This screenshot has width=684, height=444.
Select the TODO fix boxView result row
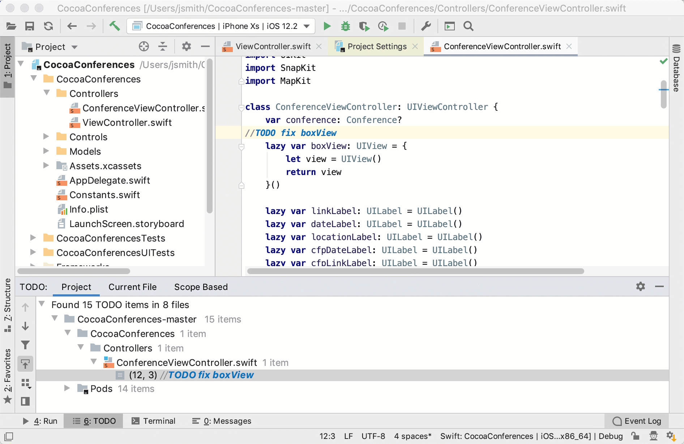pyautogui.click(x=352, y=375)
